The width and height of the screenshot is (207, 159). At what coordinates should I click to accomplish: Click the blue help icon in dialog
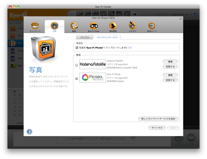tap(29, 132)
